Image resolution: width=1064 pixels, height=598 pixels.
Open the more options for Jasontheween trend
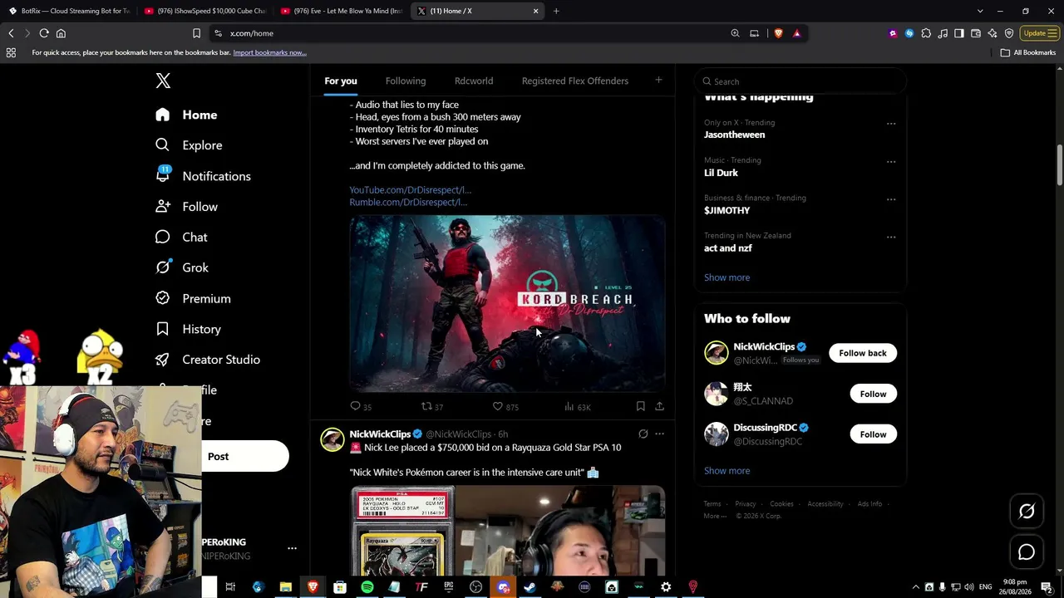(891, 124)
